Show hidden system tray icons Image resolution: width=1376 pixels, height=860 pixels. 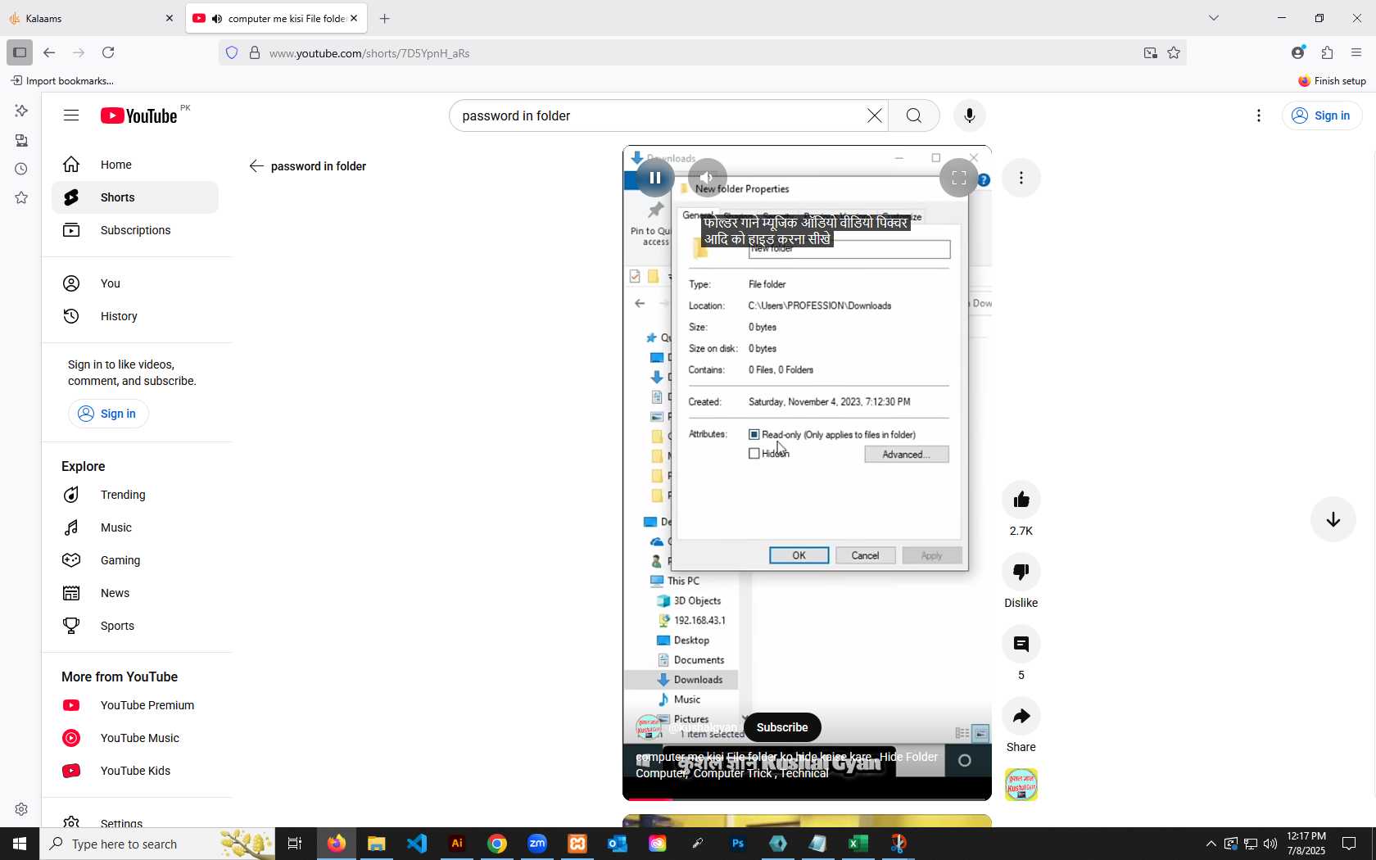[1211, 844]
